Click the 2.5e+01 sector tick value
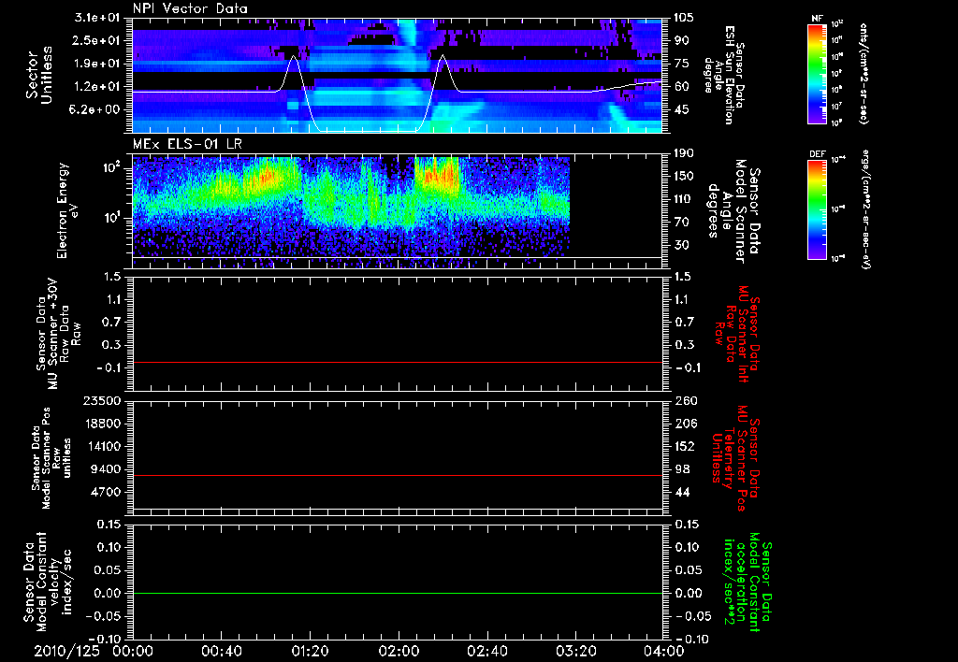 (97, 40)
